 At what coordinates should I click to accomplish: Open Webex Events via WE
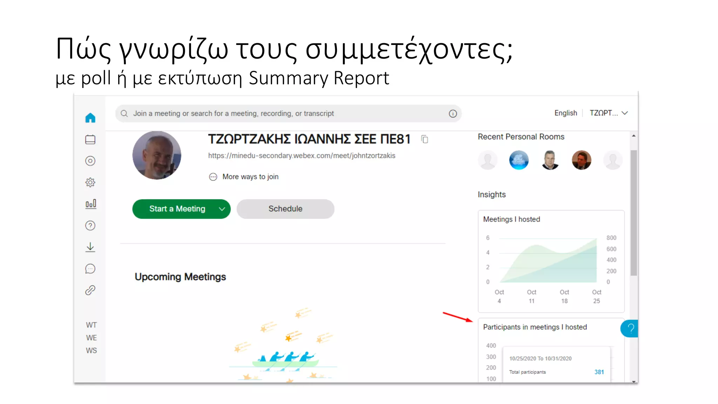tap(91, 338)
